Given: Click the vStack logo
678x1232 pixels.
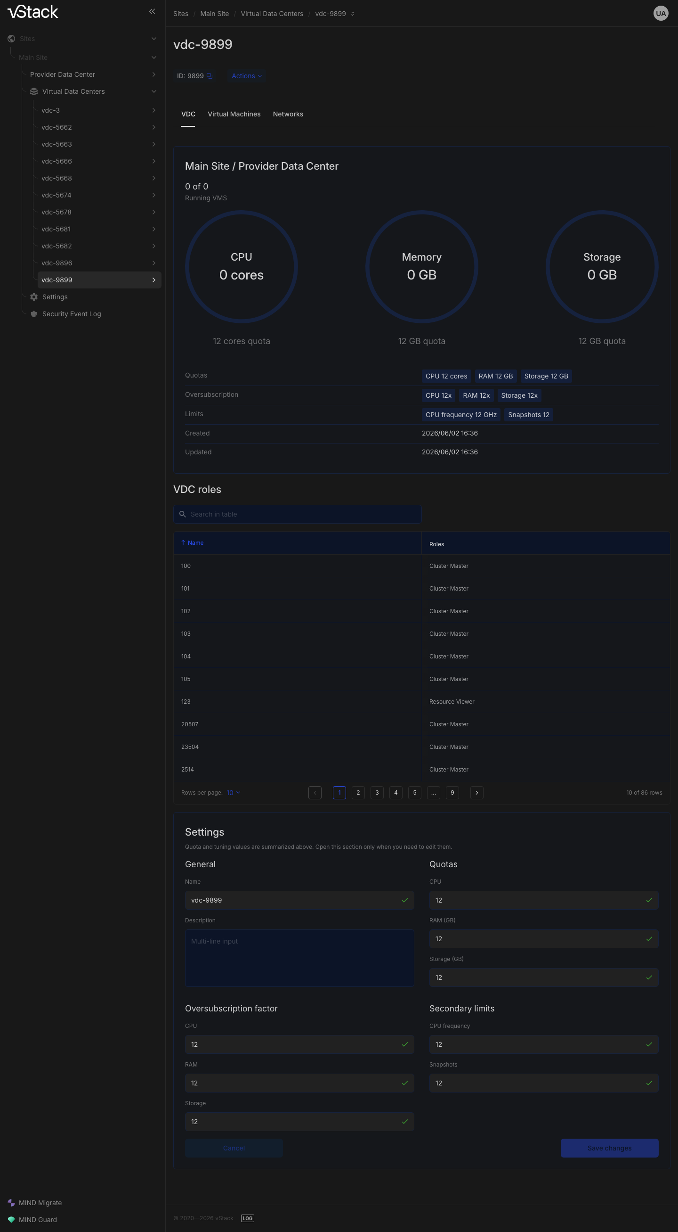Looking at the screenshot, I should tap(33, 12).
